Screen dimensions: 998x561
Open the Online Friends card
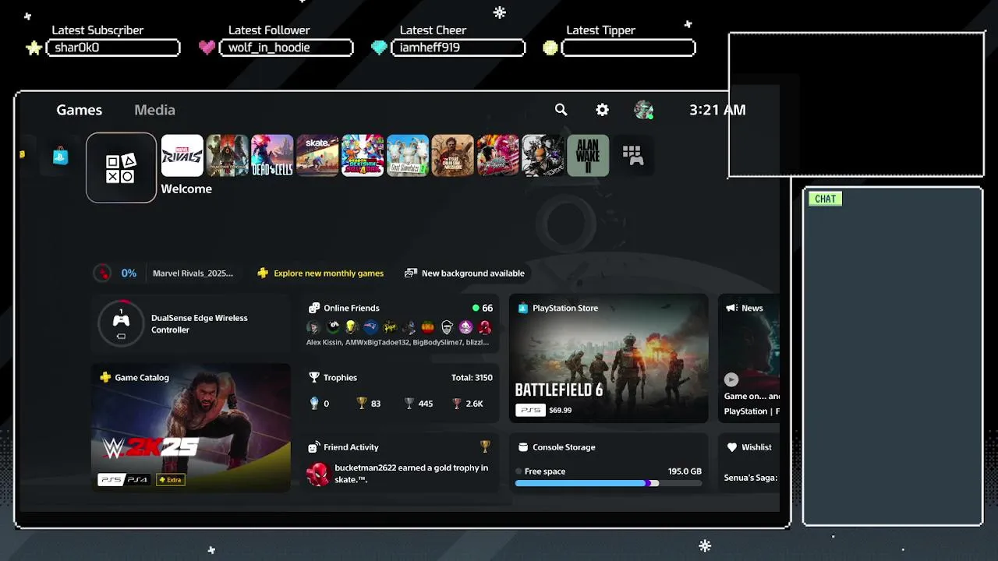pos(401,323)
